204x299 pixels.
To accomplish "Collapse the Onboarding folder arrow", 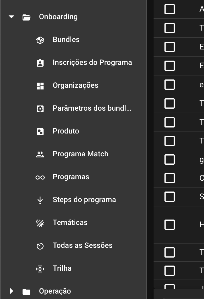I will (x=11, y=17).
